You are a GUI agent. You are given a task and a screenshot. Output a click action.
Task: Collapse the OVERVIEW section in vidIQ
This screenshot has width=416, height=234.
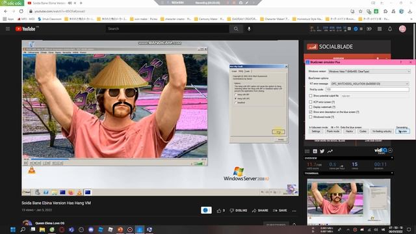pyautogui.click(x=391, y=158)
